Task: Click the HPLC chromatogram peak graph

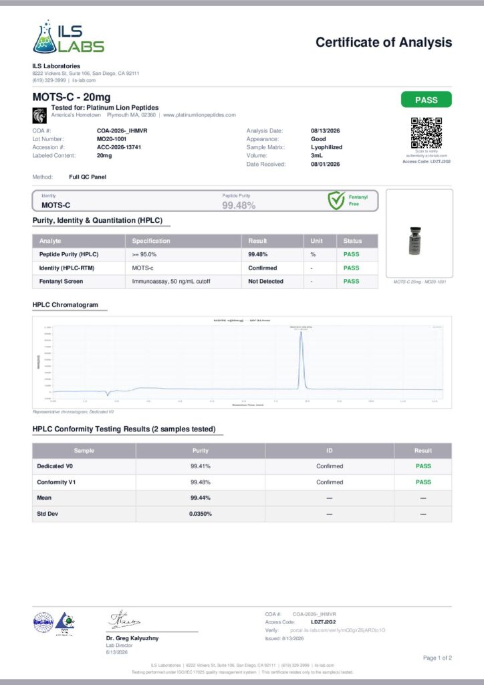Action: 242,362
